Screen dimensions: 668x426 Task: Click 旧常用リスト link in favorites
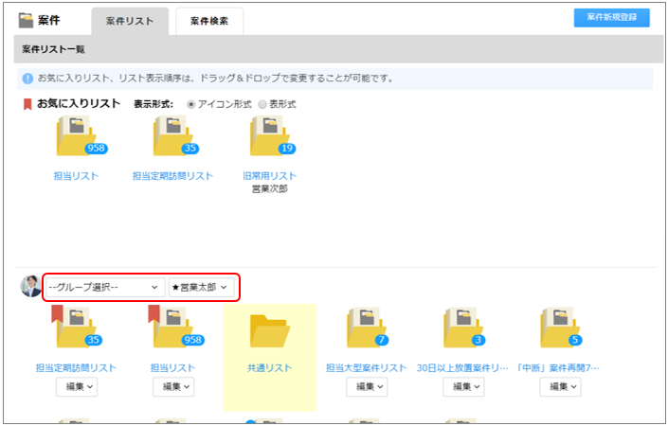click(x=270, y=176)
